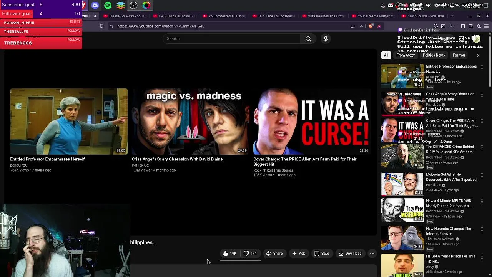Click the YouTube search magnifier button

[x=308, y=38]
